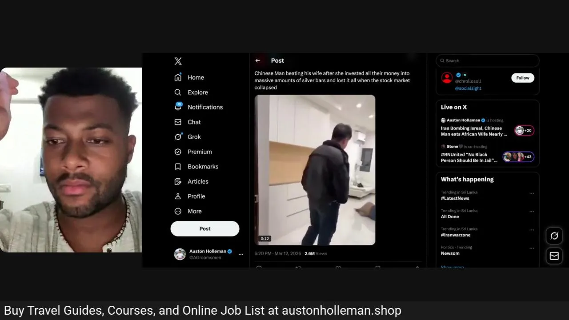The width and height of the screenshot is (569, 320).
Task: Click the Chat envelope icon
Action: 178,122
